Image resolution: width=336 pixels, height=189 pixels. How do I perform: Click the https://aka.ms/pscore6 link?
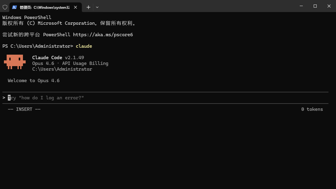103,35
